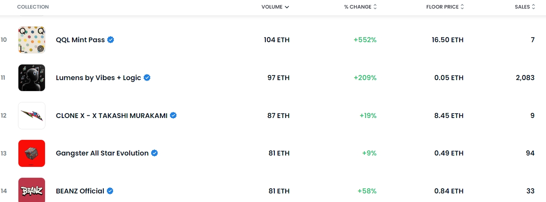The width and height of the screenshot is (546, 202).
Task: Click verified badge next to CLONE X
Action: [173, 116]
